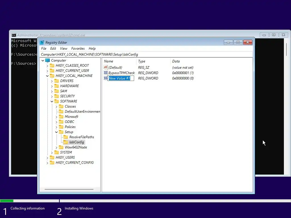Click the HKEY_LOCAL_MACHINE folder icon
This screenshot has height=218, width=291.
point(52,76)
